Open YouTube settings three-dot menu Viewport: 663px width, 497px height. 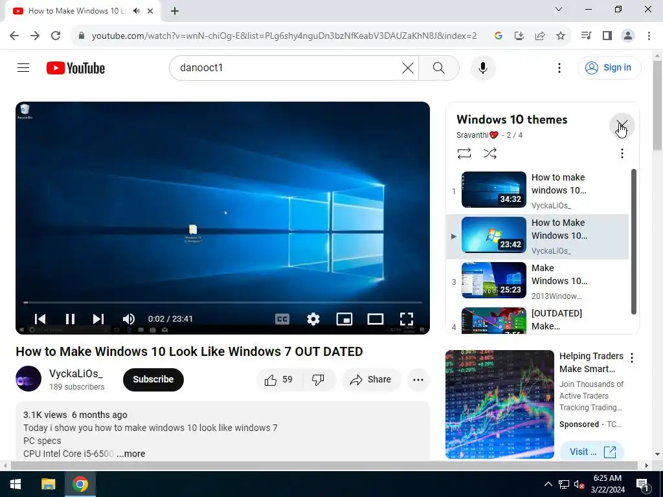coord(559,67)
